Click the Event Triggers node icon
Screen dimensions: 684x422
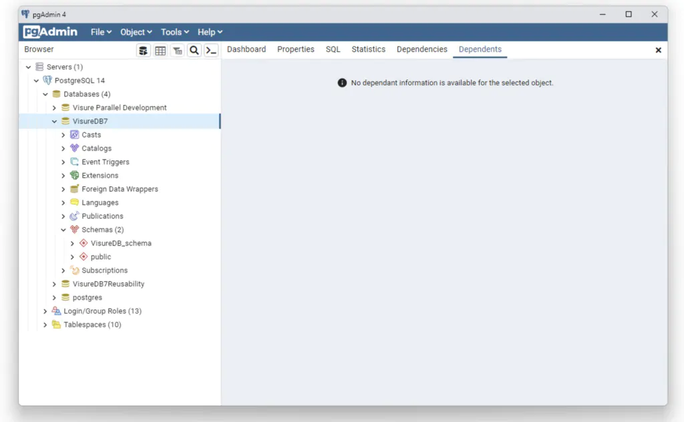pyautogui.click(x=75, y=162)
